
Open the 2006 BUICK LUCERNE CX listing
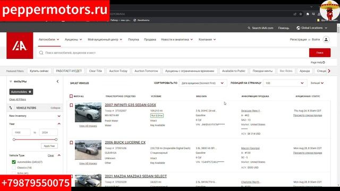click(125, 143)
